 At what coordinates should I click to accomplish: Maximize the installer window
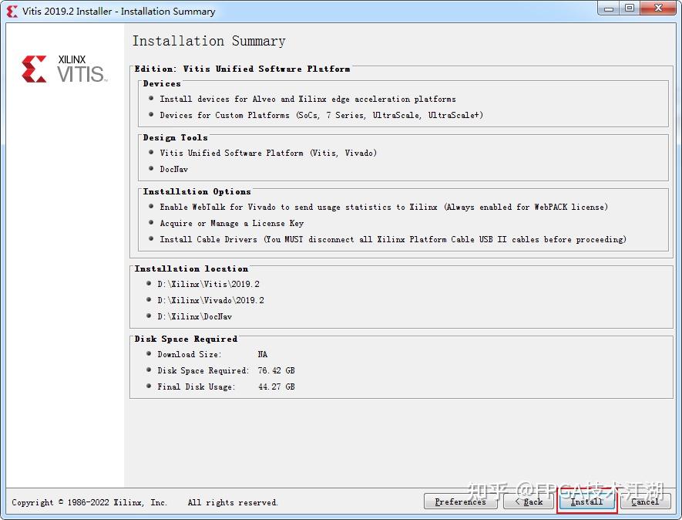click(x=630, y=8)
